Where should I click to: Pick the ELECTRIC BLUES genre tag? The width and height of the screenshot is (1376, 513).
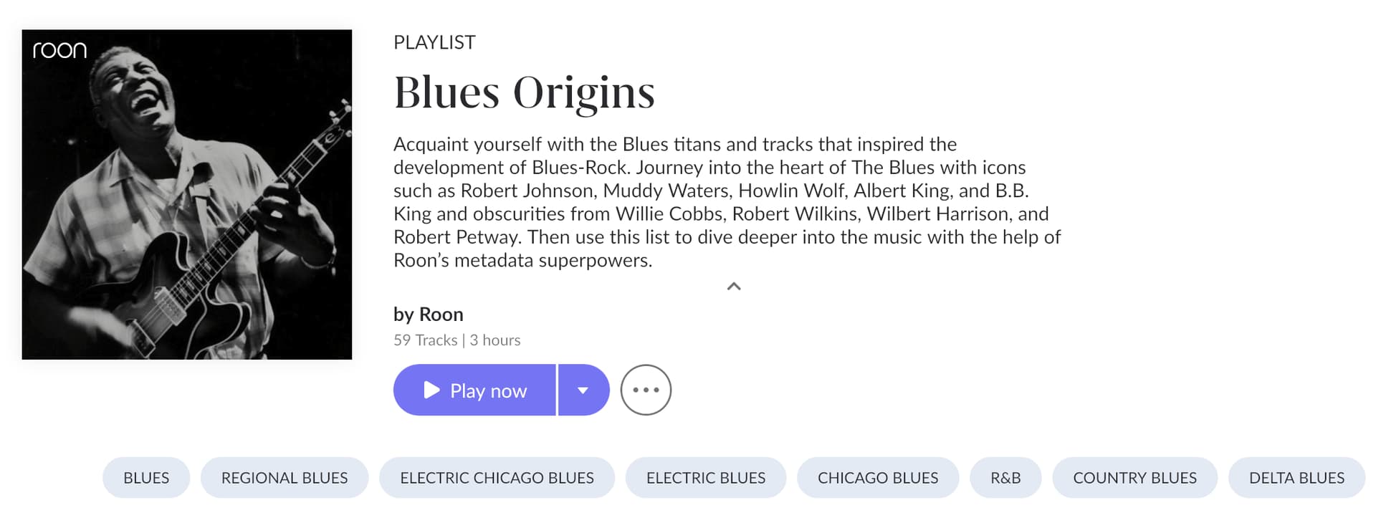[x=706, y=477]
